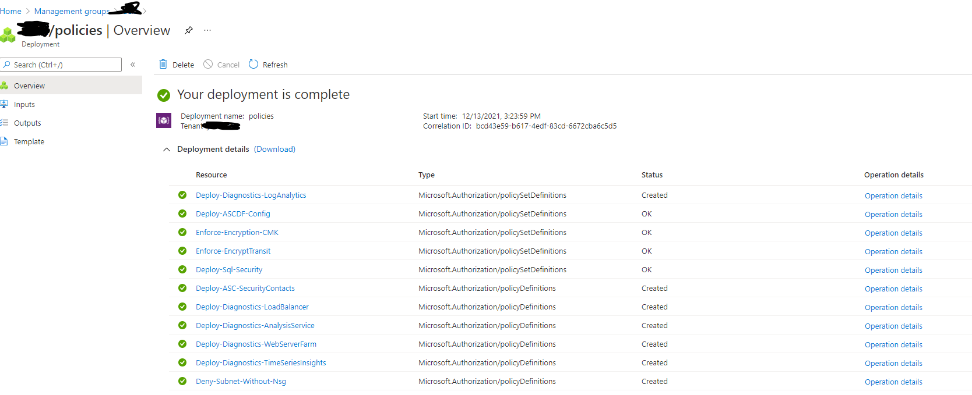Open the Overview menu item

(71, 86)
